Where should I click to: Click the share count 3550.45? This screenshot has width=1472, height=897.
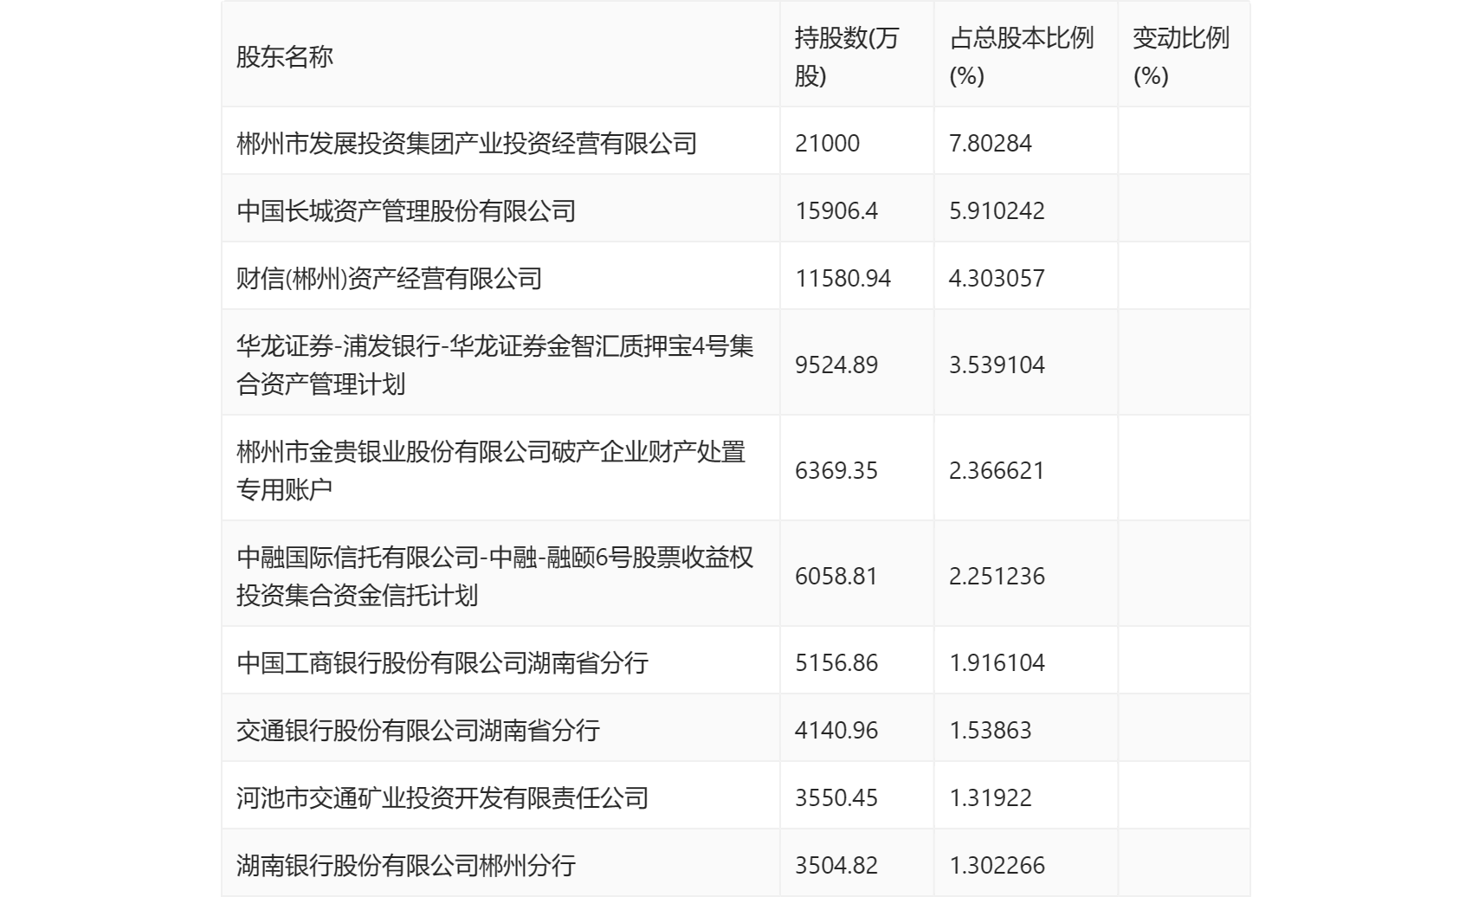click(836, 797)
